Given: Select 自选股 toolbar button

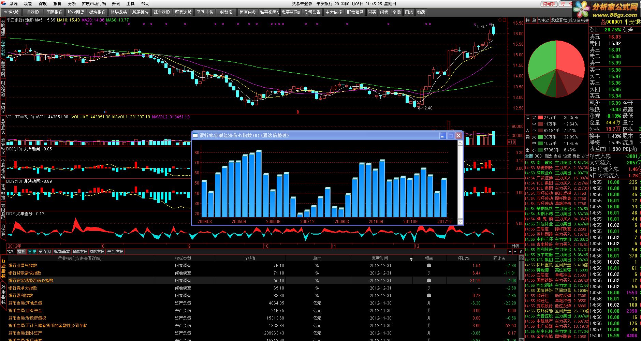Looking at the screenshot, I should [33, 12].
